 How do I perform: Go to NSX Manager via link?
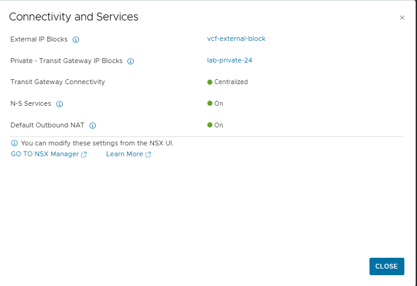click(45, 154)
